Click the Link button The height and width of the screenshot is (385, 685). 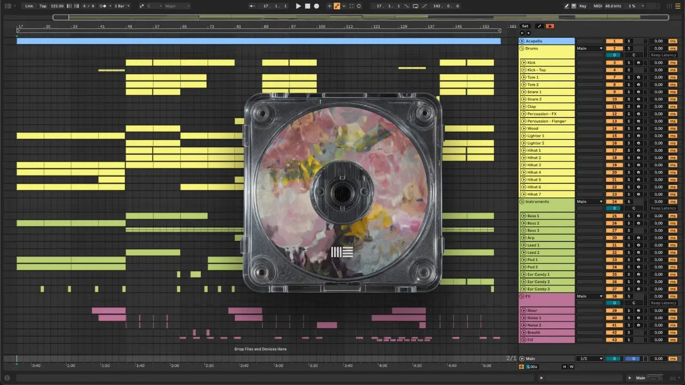coord(29,6)
